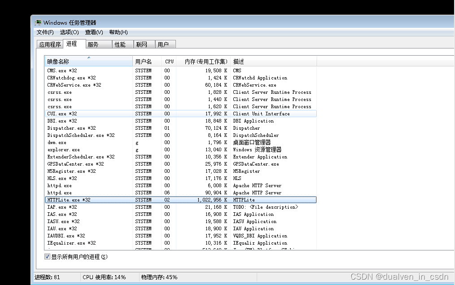Go to the 联网 tab
This screenshot has height=285, width=455.
click(x=144, y=44)
